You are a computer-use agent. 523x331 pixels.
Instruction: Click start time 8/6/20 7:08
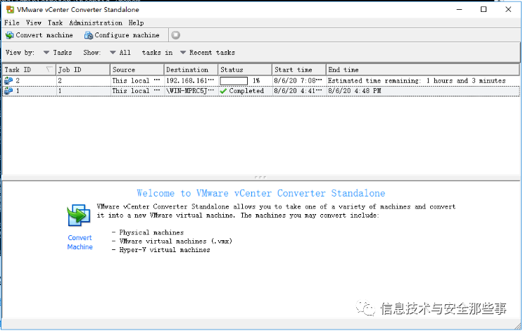pyautogui.click(x=298, y=80)
